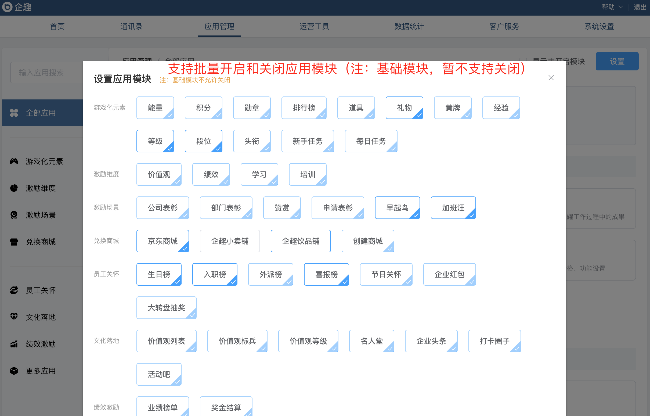Toggle the 礼物 module tile
650x416 pixels.
[404, 108]
